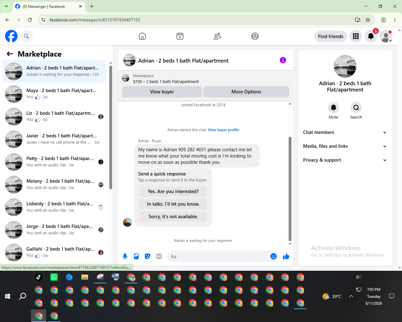Open the Groups icon in top navigation
The image size is (402, 322).
click(x=255, y=36)
